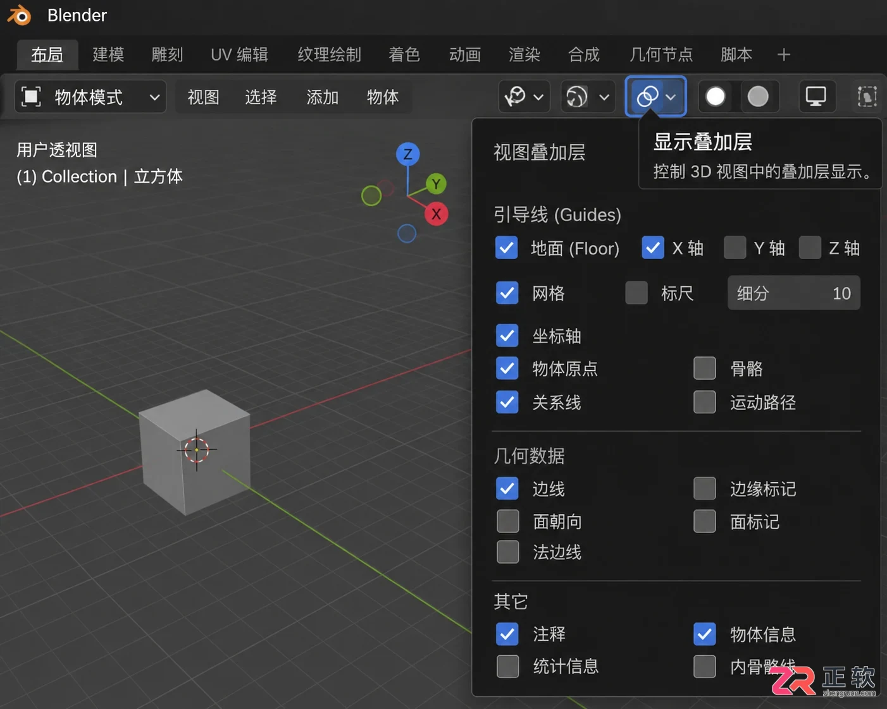
Task: Add a new workspace with plus icon
Action: pyautogui.click(x=784, y=55)
